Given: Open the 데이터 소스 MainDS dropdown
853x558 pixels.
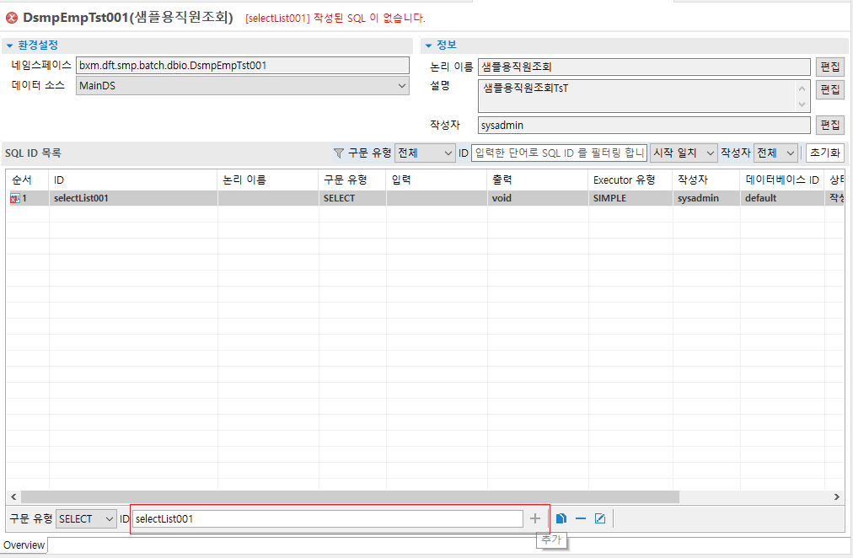Looking at the screenshot, I should [x=403, y=85].
